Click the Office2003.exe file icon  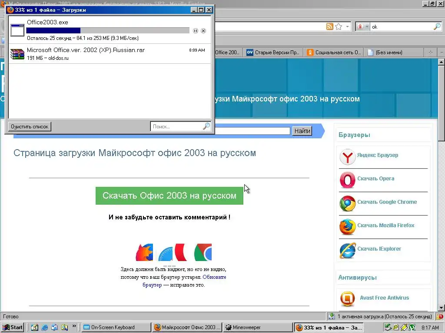click(x=17, y=30)
